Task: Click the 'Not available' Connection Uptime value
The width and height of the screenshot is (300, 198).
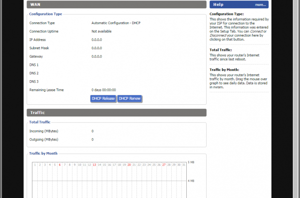Action: click(x=102, y=31)
